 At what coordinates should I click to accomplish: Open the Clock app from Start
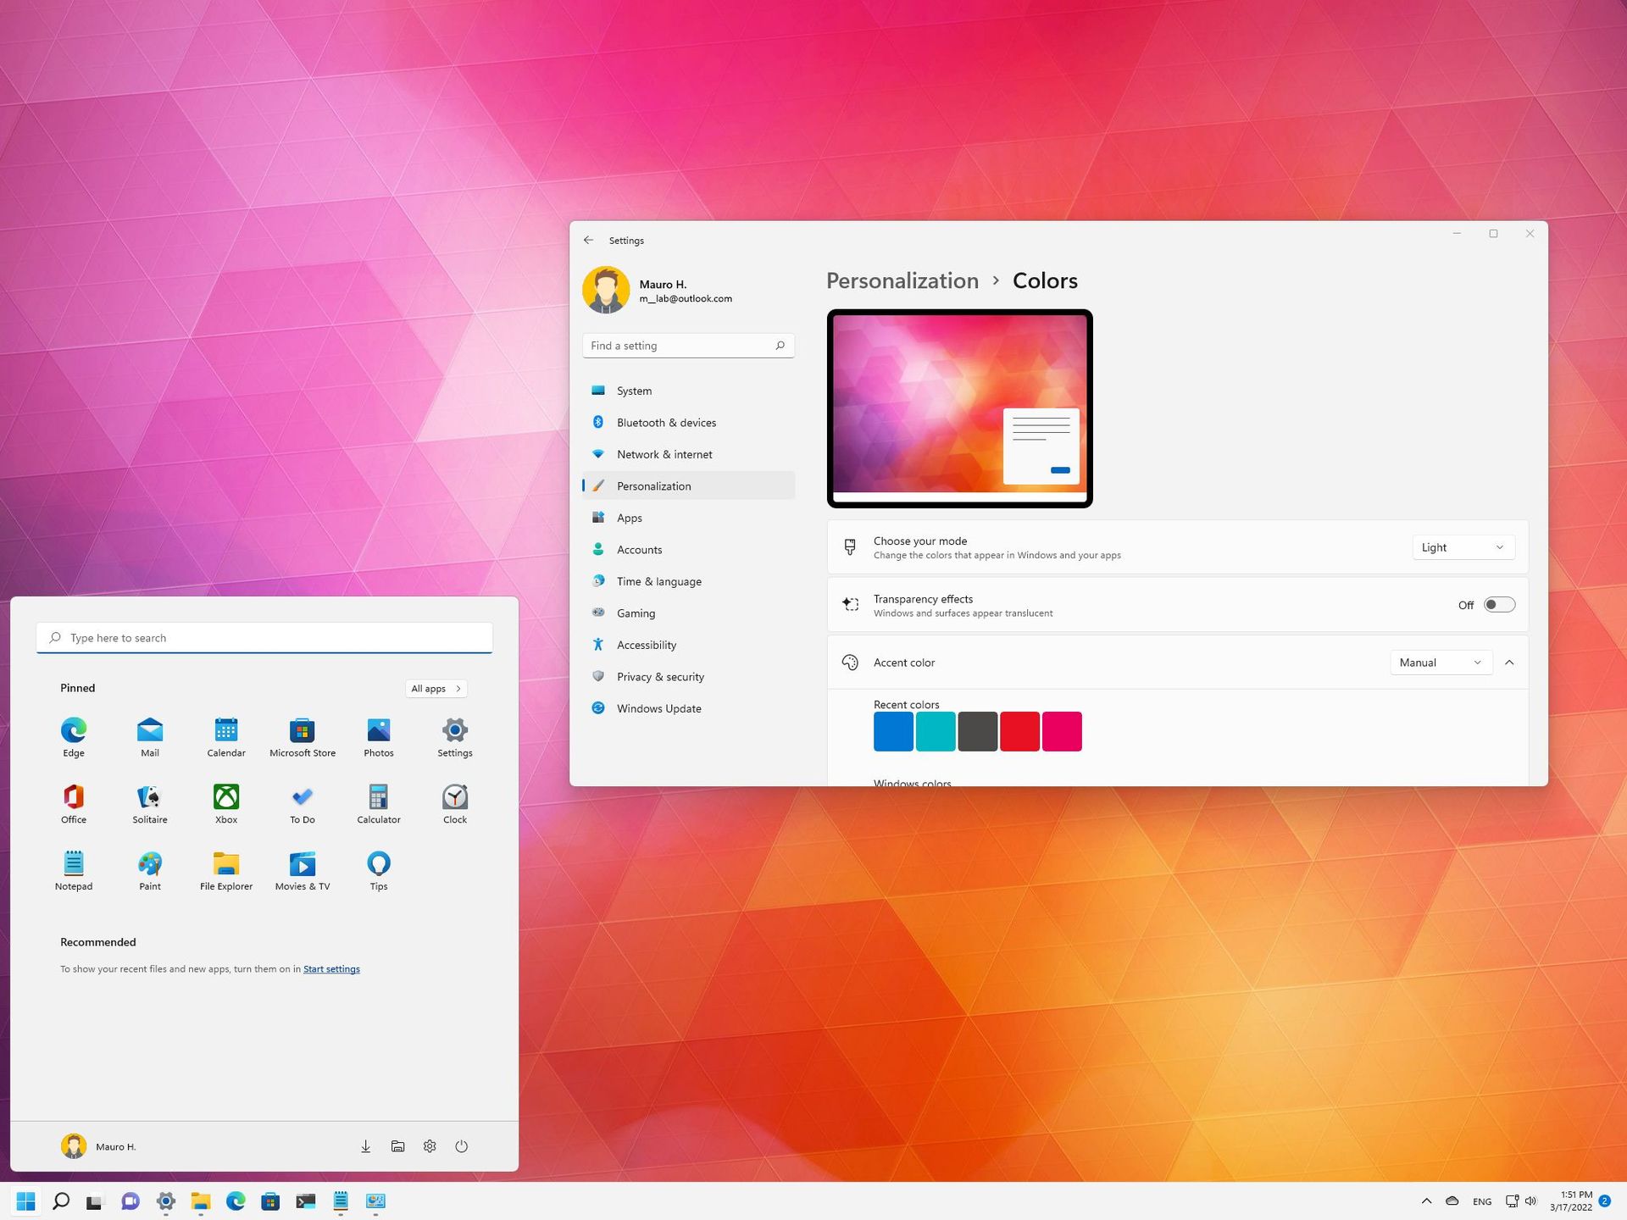click(454, 796)
